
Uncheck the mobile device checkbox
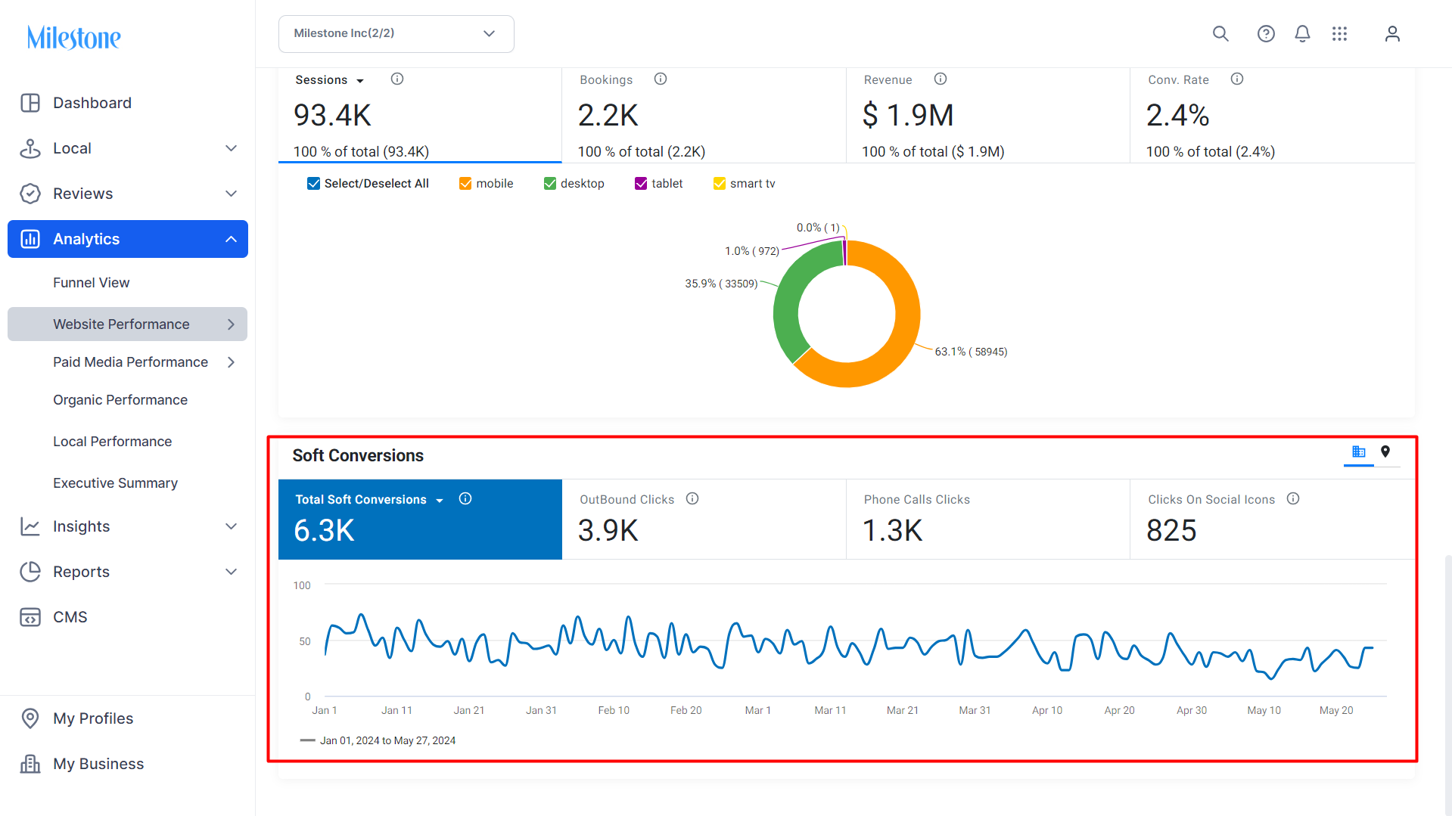(465, 184)
